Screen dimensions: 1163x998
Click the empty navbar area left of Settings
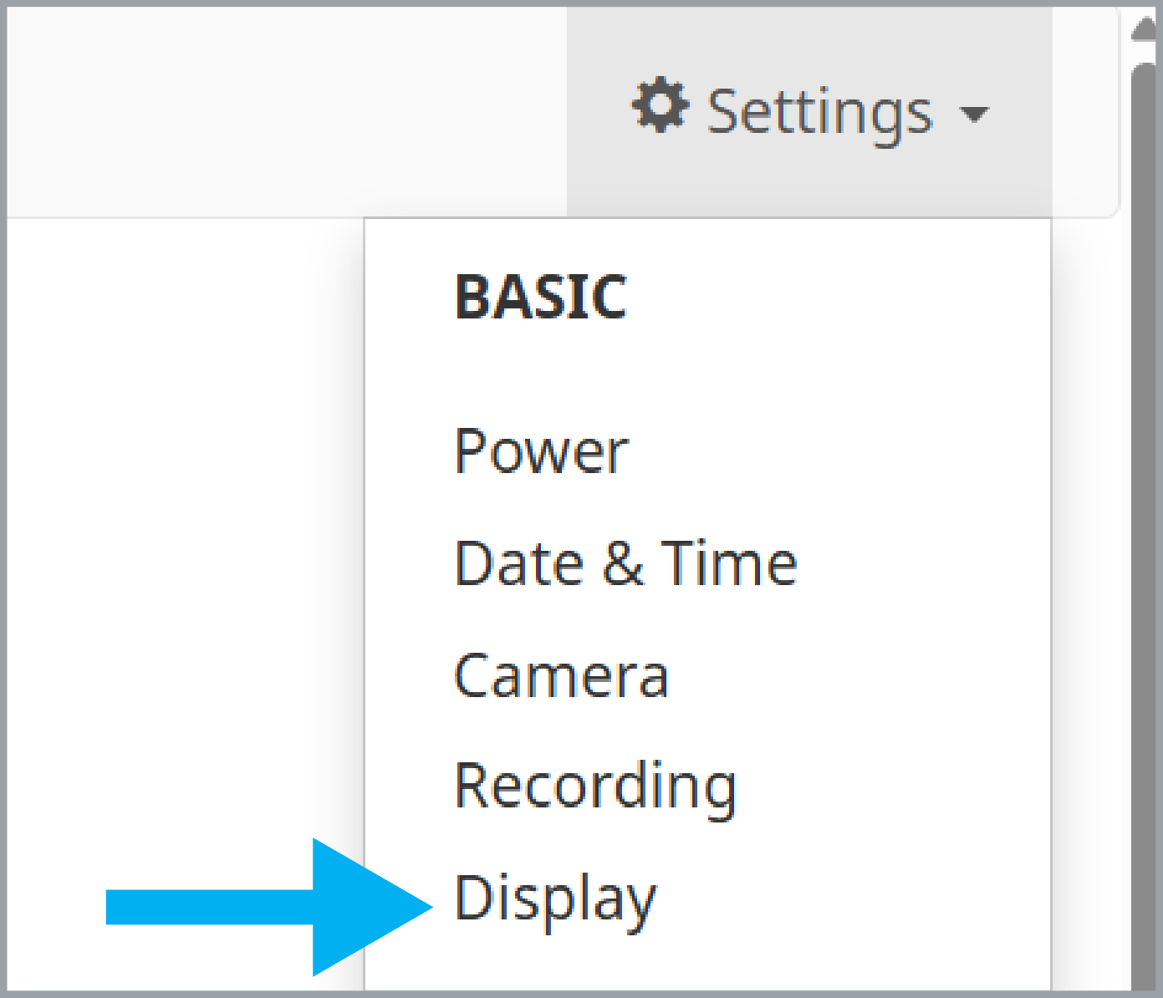(x=287, y=112)
